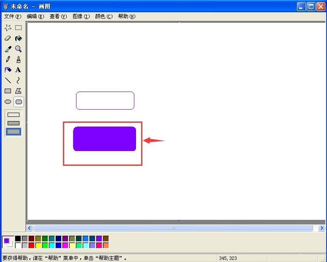Click the horizontal scrollbar left arrow
This screenshot has height=262, width=327.
[x=30, y=228]
